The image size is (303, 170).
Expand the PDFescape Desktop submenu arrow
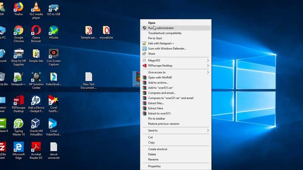click(208, 66)
